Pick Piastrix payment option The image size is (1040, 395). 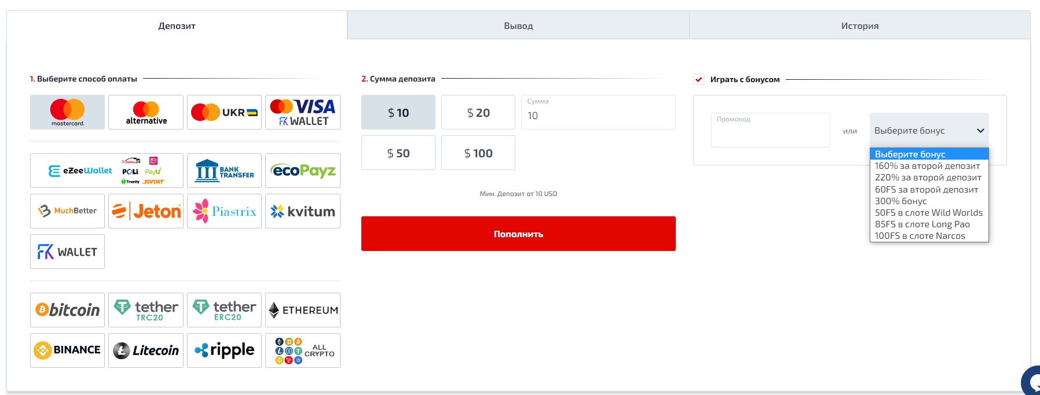(x=224, y=211)
